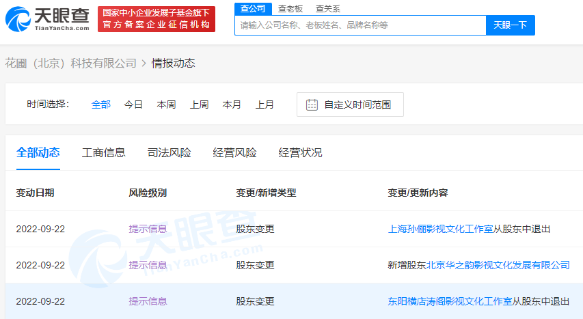Click date 2022-09-22 in the 东阳横店涛阁 row
This screenshot has height=319, width=583.
40,301
